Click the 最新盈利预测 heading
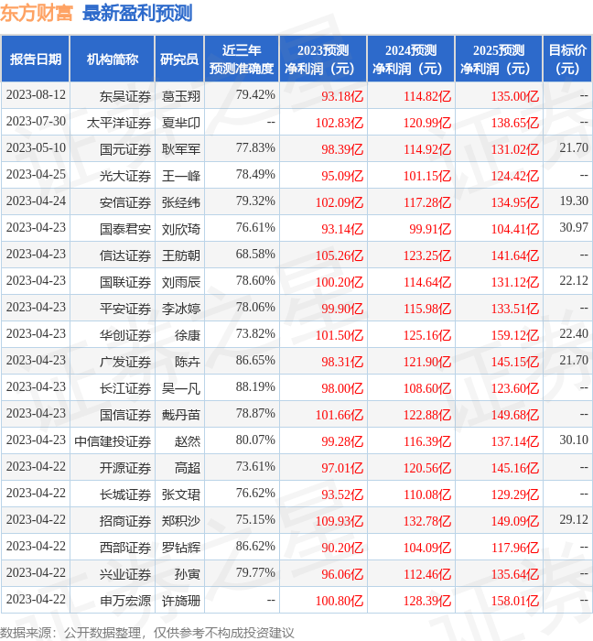The image size is (593, 641). coord(137,14)
